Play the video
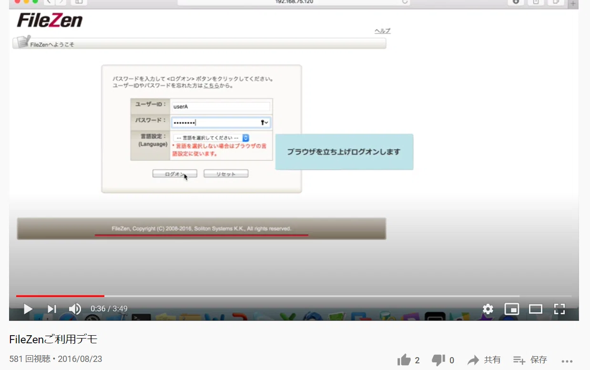590x370 pixels. point(28,309)
